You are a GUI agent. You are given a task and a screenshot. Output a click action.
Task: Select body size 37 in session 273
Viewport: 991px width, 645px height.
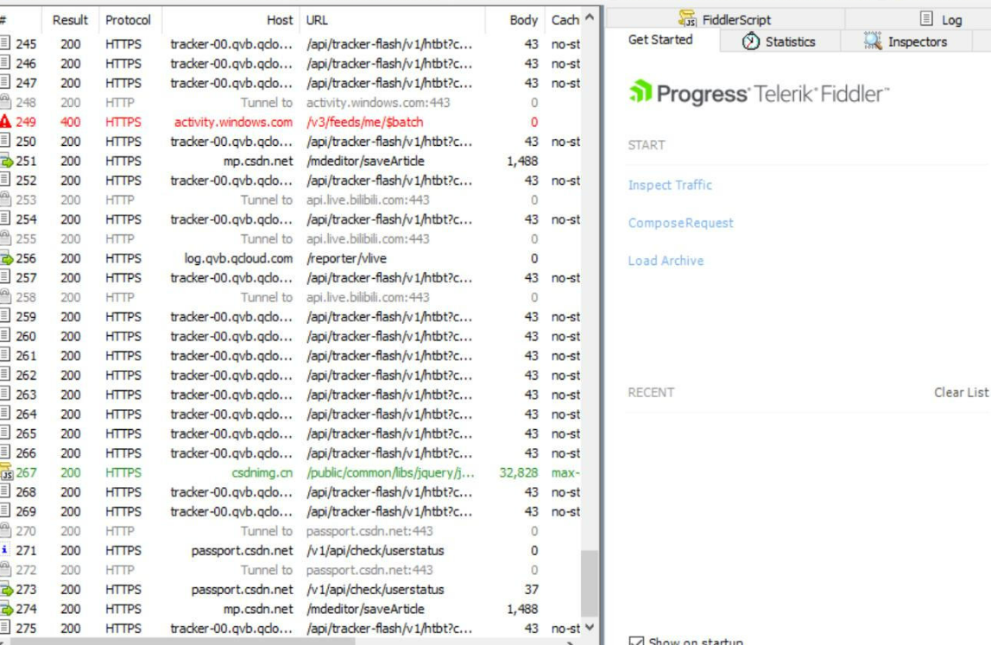pos(531,590)
